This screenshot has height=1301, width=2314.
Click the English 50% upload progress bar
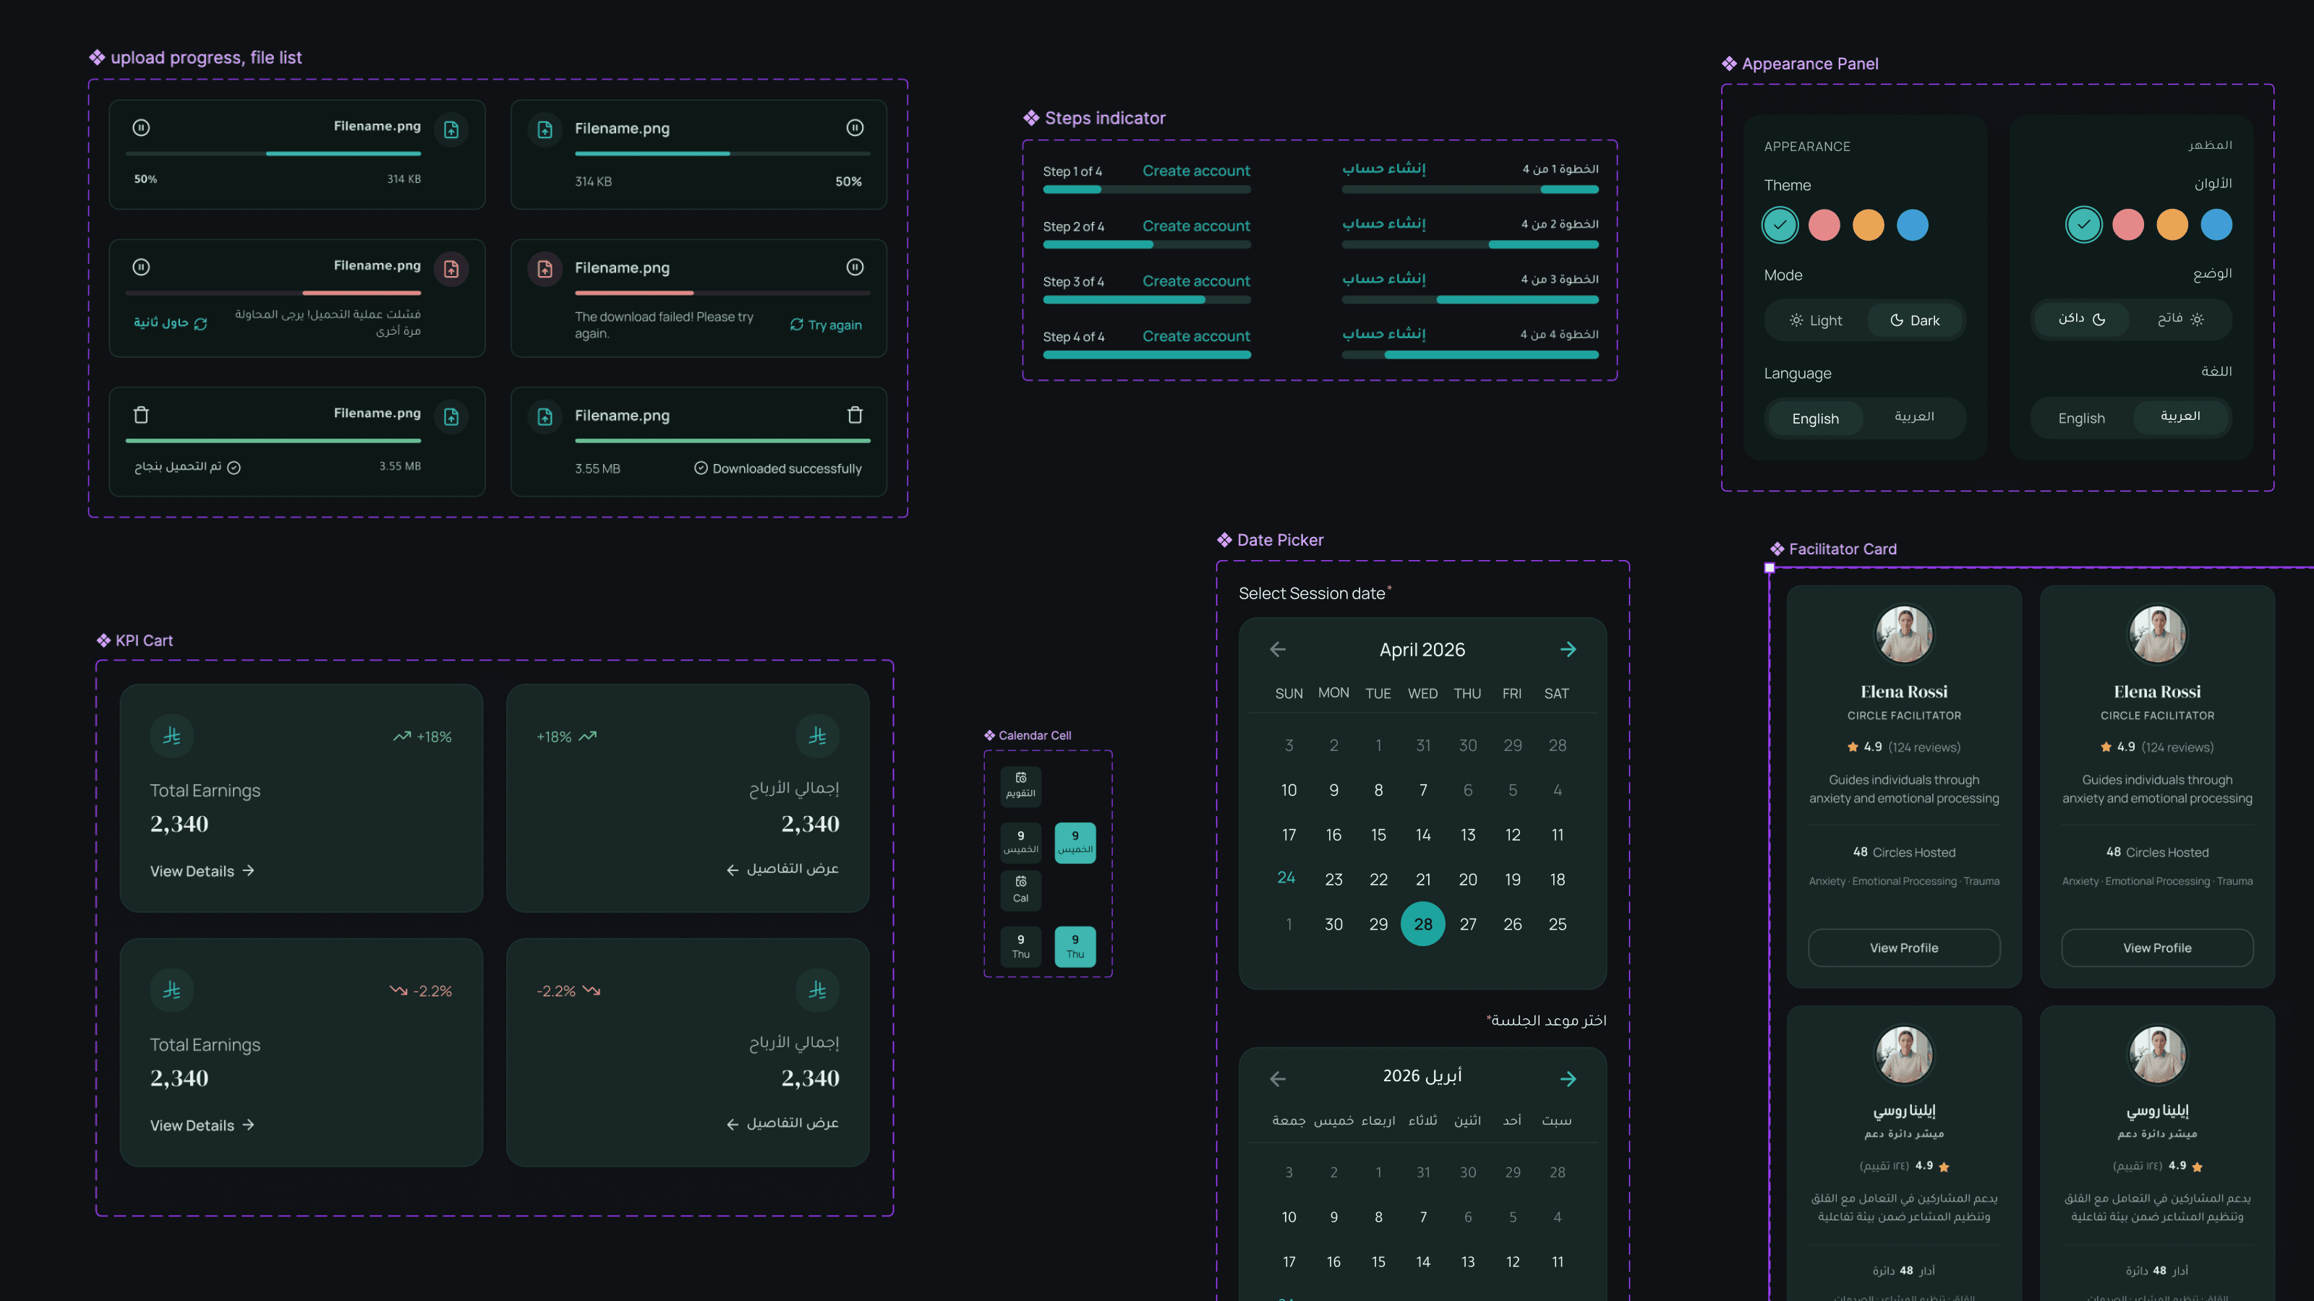click(x=722, y=153)
